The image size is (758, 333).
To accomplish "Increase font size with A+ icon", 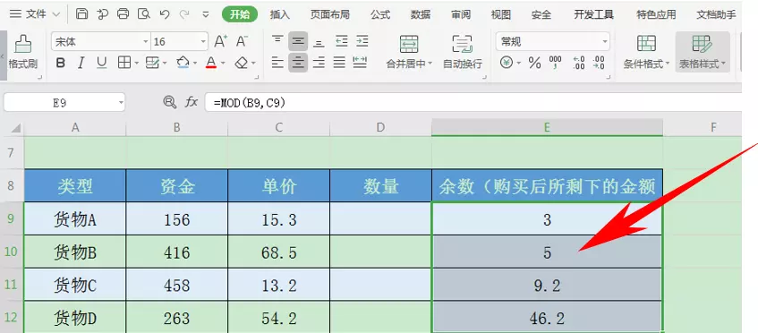I will coord(221,41).
